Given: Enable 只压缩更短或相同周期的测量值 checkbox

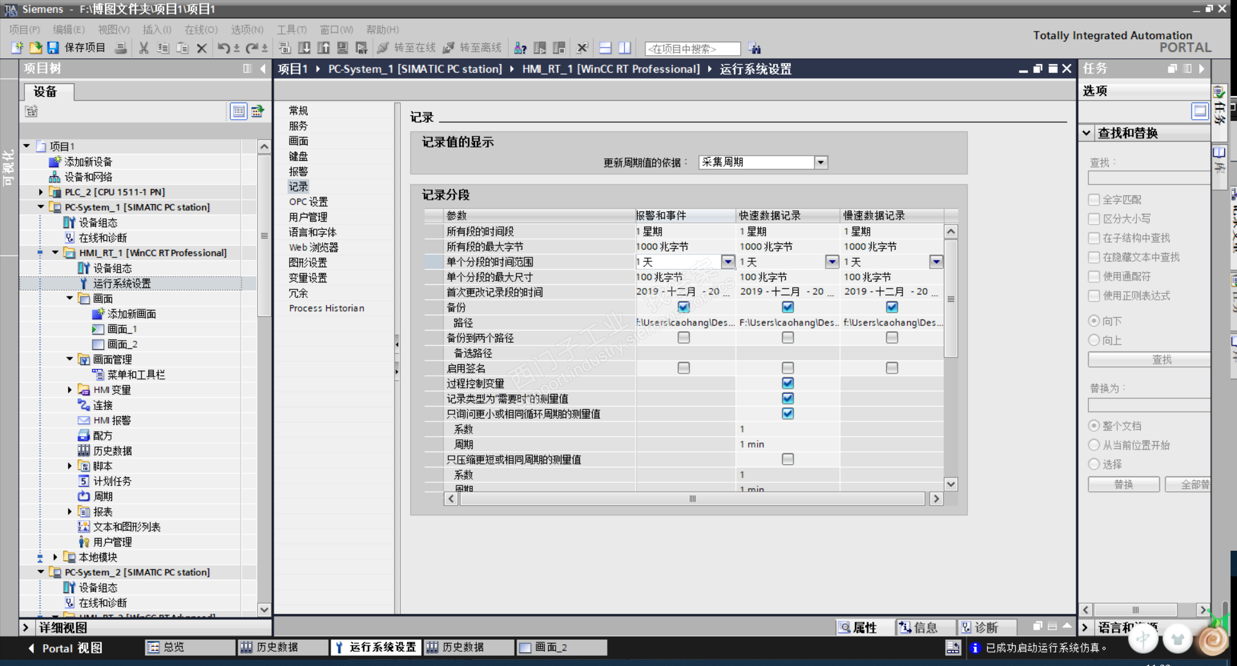Looking at the screenshot, I should (x=788, y=459).
